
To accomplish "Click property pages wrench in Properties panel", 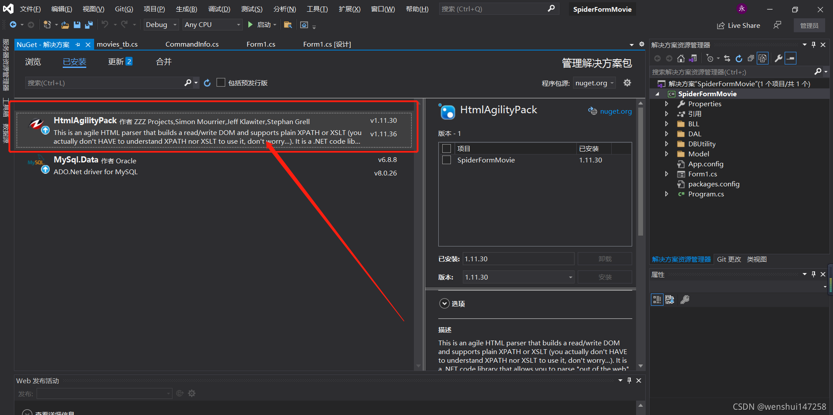I will (x=685, y=300).
